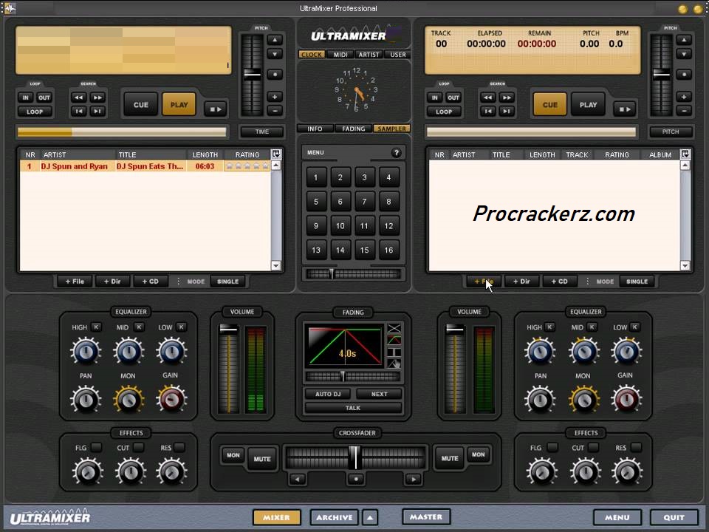709x532 pixels.
Task: Click left pitch up arrow button
Action: (275, 40)
